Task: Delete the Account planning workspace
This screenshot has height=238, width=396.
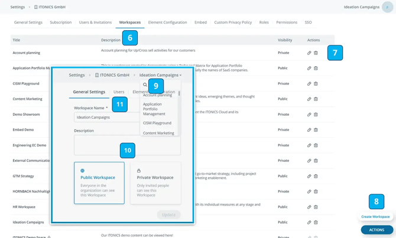Action: [316, 53]
